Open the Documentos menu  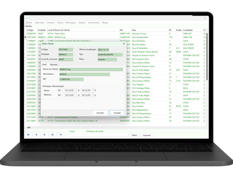(x=93, y=23)
